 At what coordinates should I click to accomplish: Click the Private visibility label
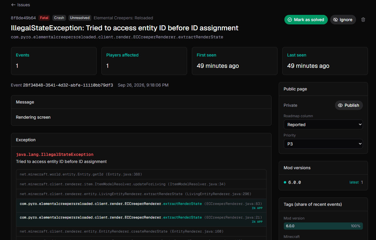pyautogui.click(x=290, y=105)
